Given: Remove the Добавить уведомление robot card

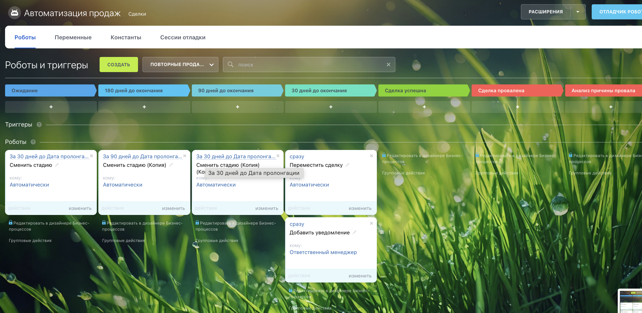Looking at the screenshot, I should 371,223.
